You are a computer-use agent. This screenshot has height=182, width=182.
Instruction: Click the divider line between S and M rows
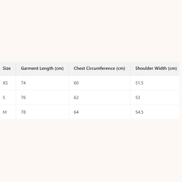(91, 105)
